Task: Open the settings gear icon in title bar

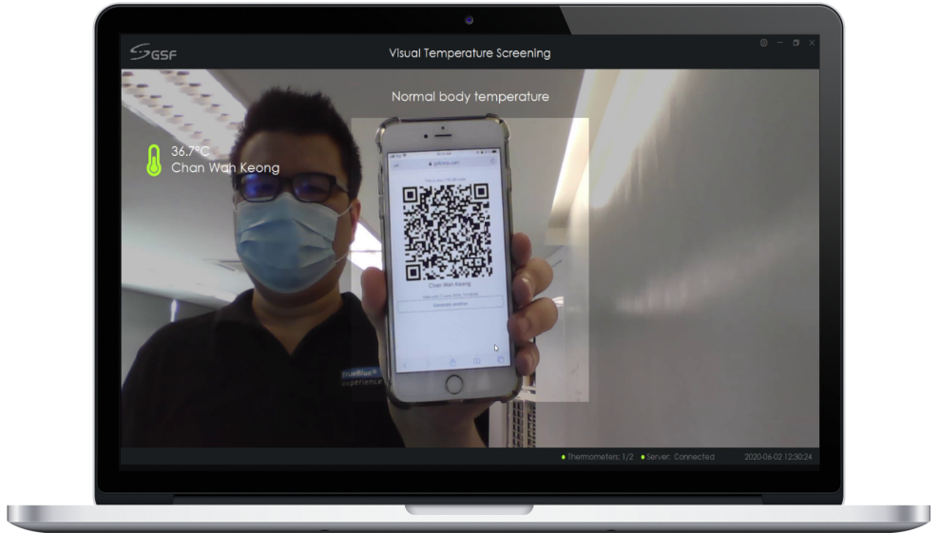Action: pyautogui.click(x=763, y=43)
